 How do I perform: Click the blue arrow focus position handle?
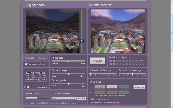coord(82,41)
